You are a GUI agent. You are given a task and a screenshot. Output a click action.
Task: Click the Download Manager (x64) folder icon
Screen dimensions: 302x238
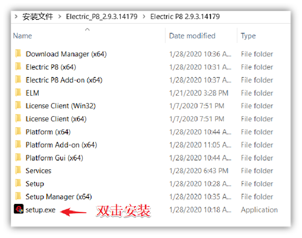[x=18, y=54]
